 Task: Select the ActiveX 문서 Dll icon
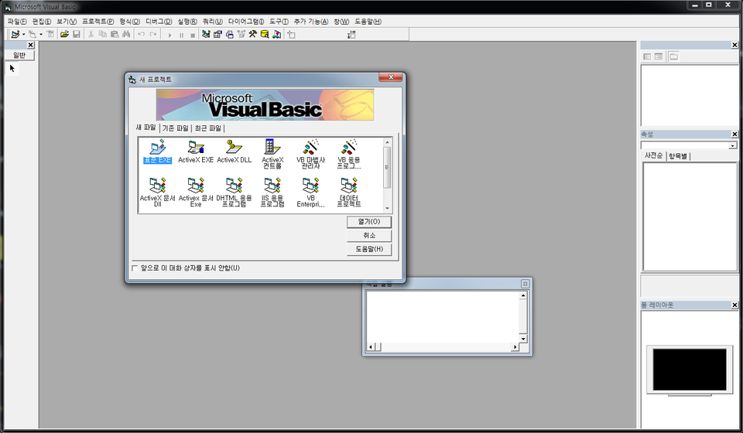pyautogui.click(x=157, y=192)
